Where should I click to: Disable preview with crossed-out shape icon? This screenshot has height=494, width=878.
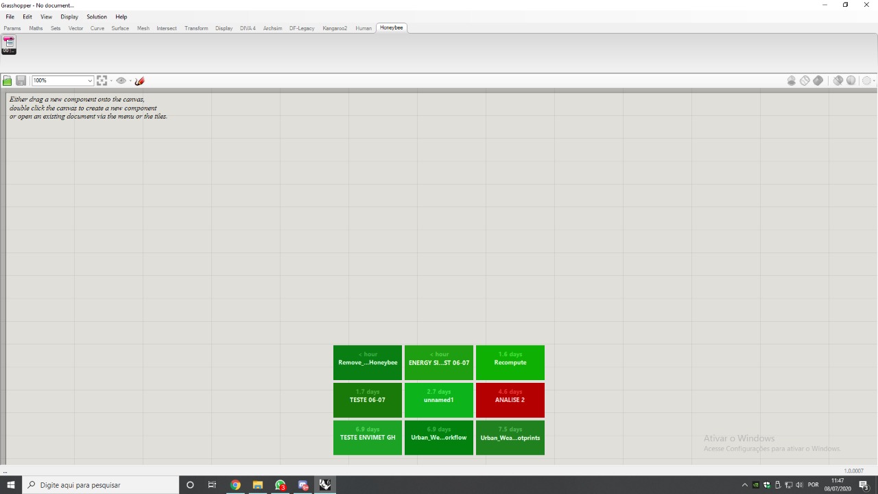pyautogui.click(x=838, y=81)
